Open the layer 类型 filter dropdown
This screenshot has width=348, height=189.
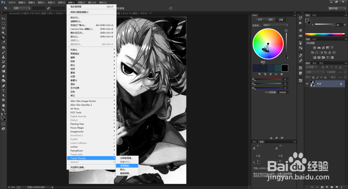(312, 67)
